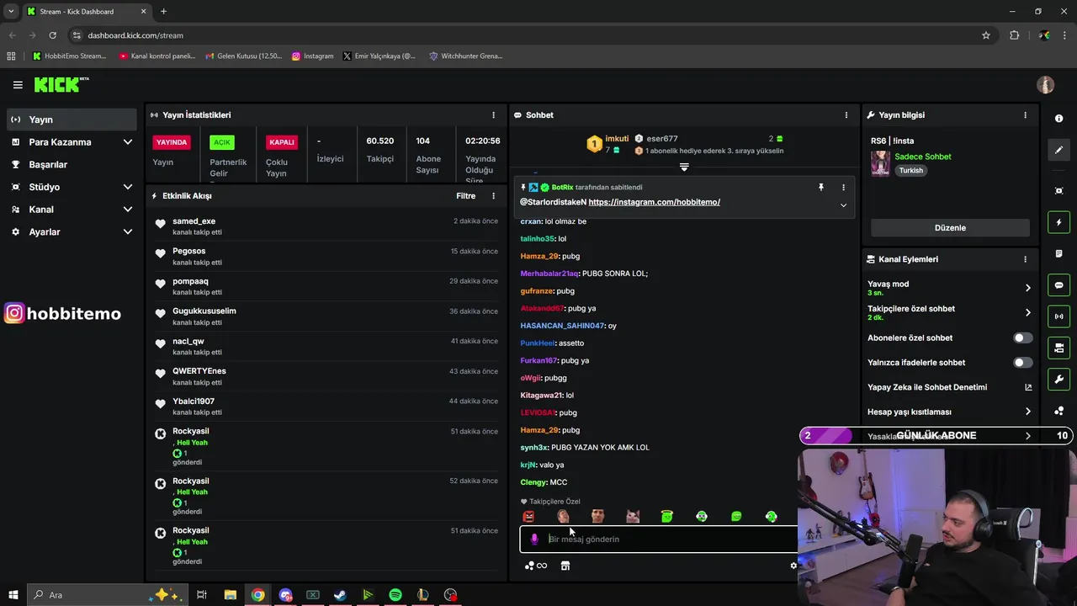This screenshot has width=1077, height=606.
Task: Open the instagram.com/hobbitemo link
Action: 655,202
